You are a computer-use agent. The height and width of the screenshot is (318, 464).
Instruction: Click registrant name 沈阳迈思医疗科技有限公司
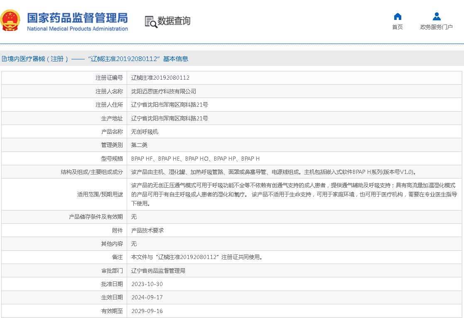point(164,91)
